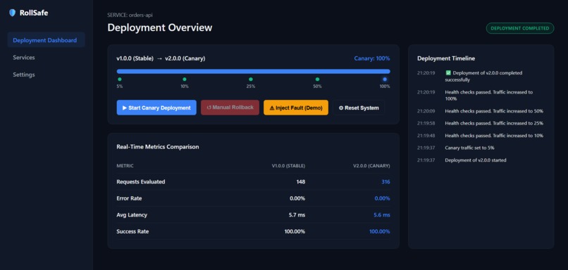Click the RollSafe shield logo icon
Screen dimensions: 568x270
click(12, 13)
